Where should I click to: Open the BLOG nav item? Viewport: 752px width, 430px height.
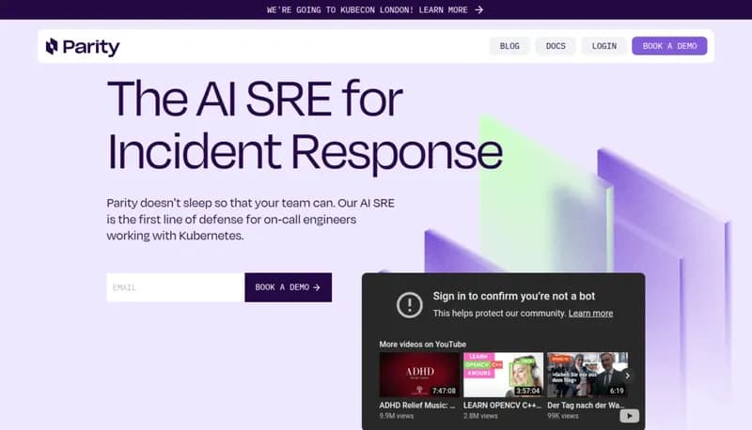(509, 46)
